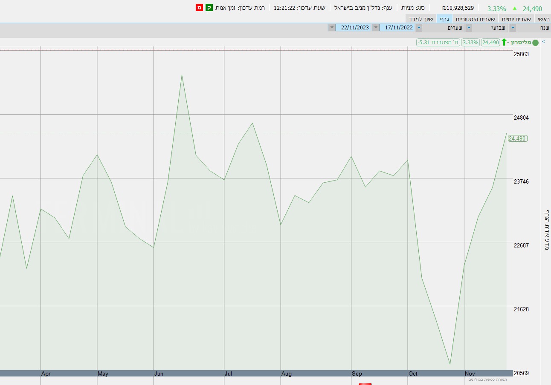Screen dimensions: 551x385
Task: Switch to the שערים יומיים tab
Action: pyautogui.click(x=516, y=19)
